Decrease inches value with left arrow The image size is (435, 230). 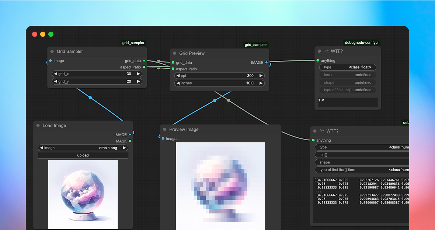(x=178, y=83)
